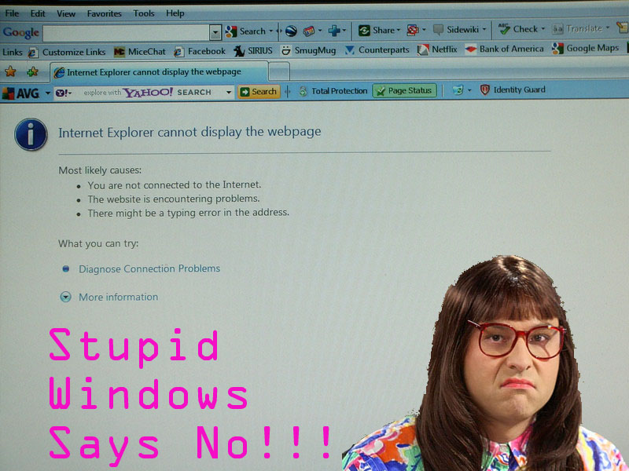Open the Favorites menu
Image resolution: width=629 pixels, height=471 pixels.
tap(105, 13)
